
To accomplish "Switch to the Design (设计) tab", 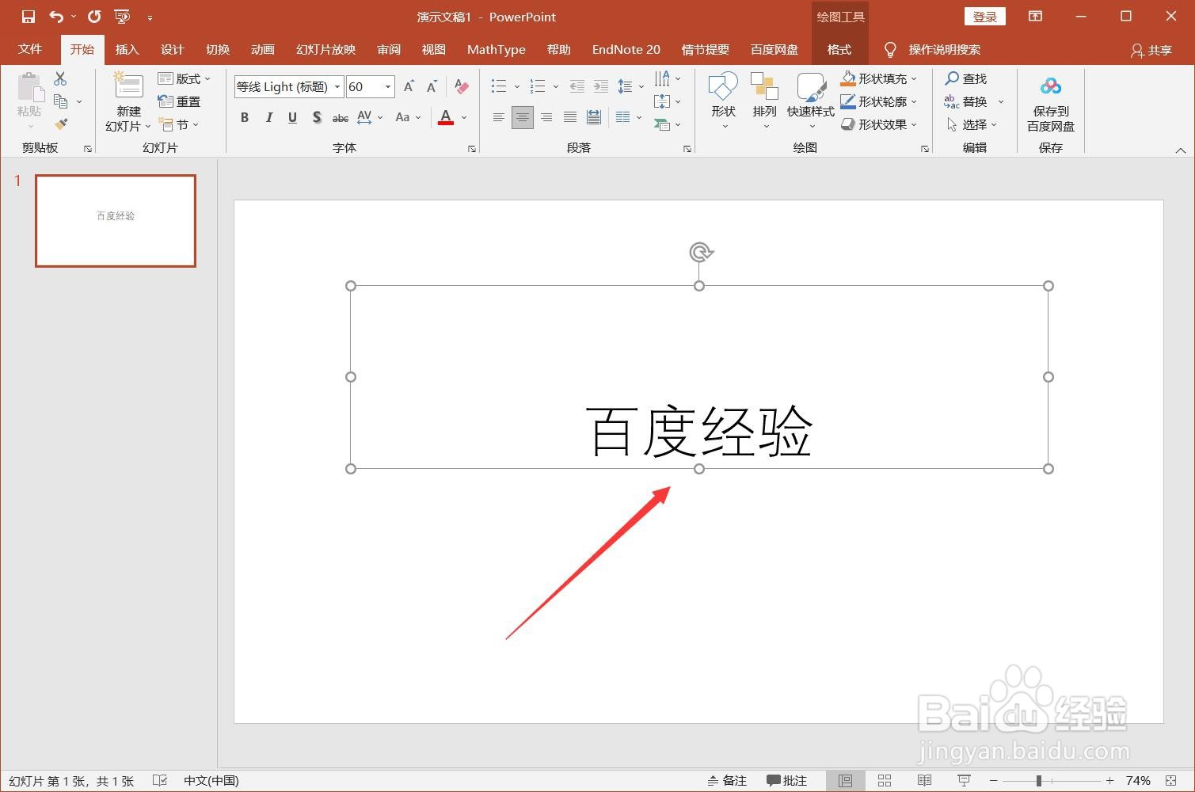I will tap(172, 49).
